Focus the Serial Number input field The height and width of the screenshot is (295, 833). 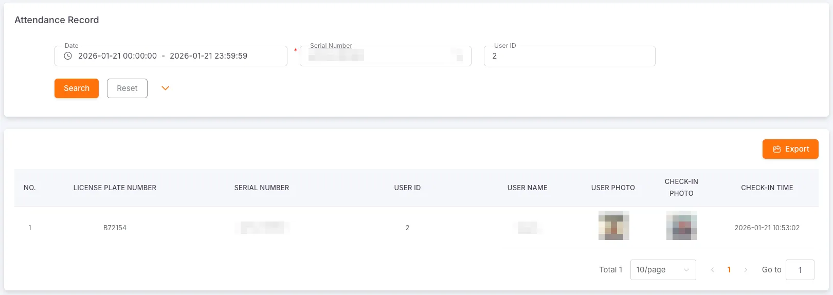(x=386, y=56)
